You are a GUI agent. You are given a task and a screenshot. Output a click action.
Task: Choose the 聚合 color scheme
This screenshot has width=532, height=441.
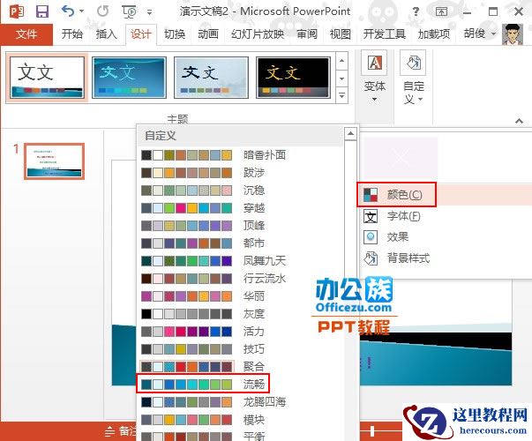pyautogui.click(x=241, y=367)
